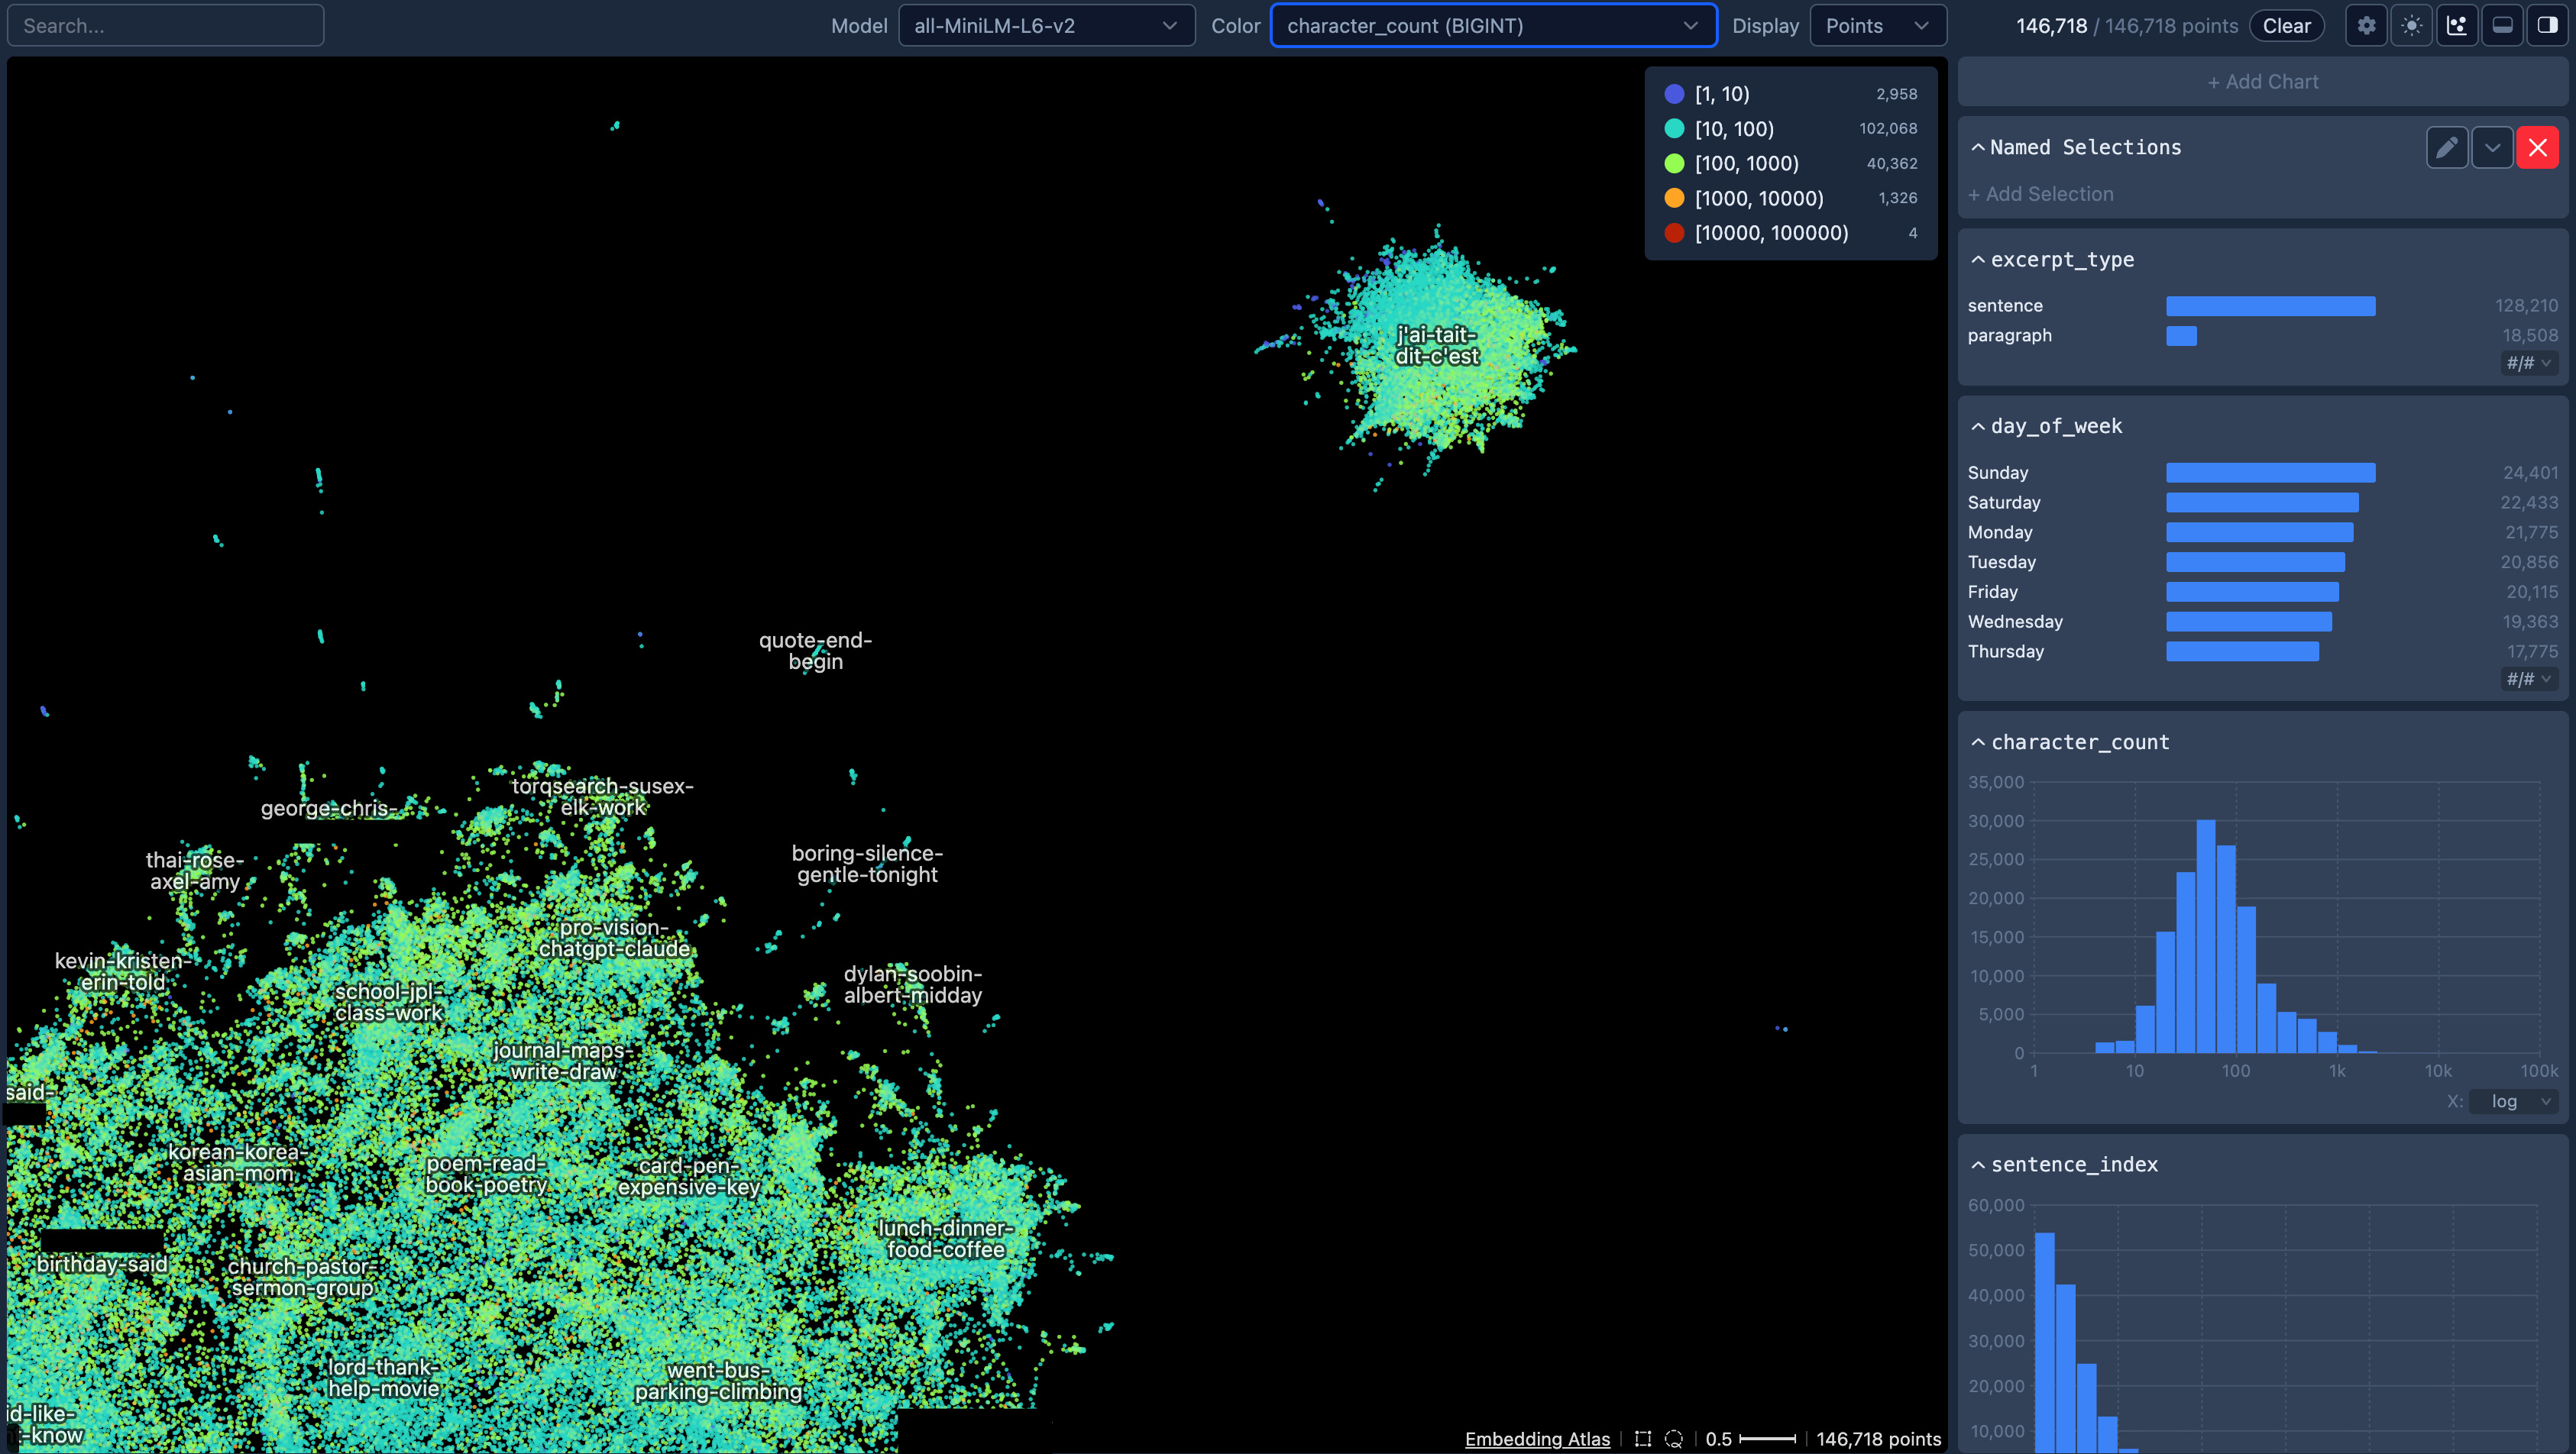
Task: Toggle the scatter plot view icon
Action: [2457, 26]
